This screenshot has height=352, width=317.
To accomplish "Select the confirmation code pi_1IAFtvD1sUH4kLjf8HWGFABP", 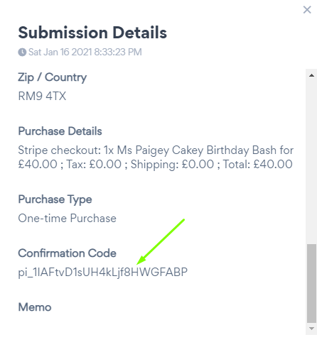I will coord(103,273).
